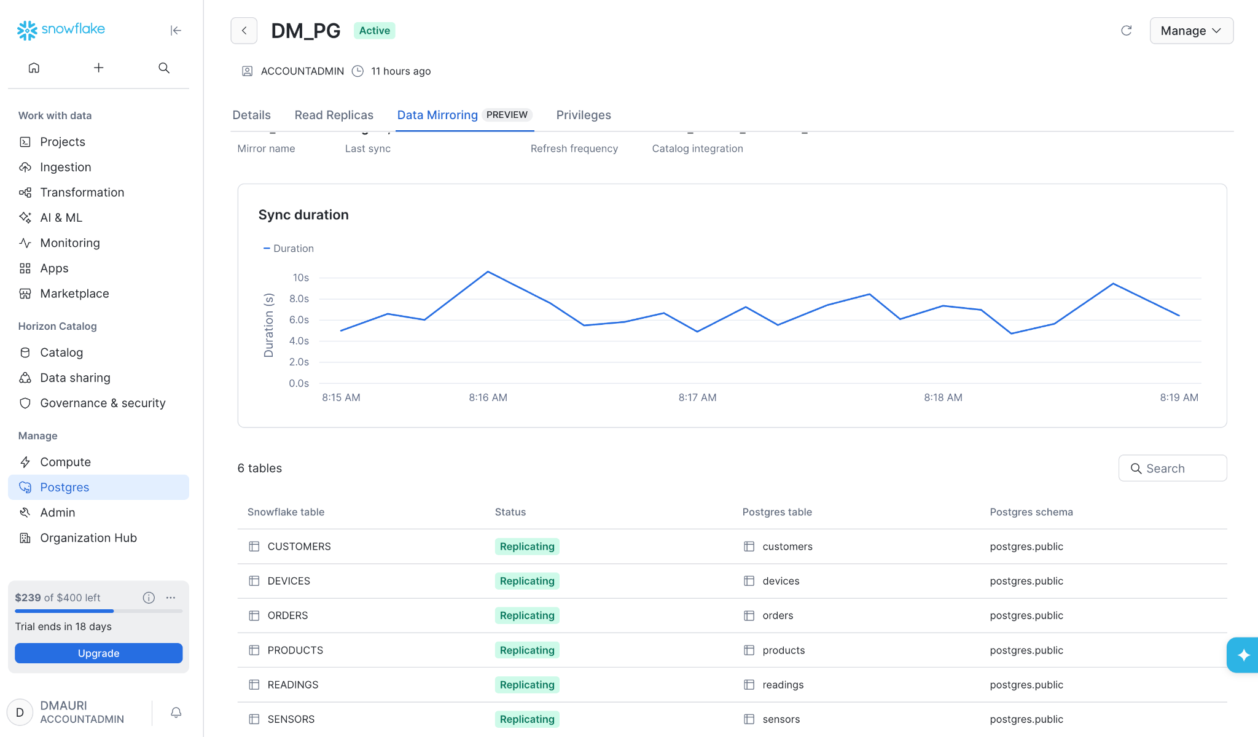Open the ORDERS Snowflake table
Image resolution: width=1258 pixels, height=737 pixels.
(287, 615)
